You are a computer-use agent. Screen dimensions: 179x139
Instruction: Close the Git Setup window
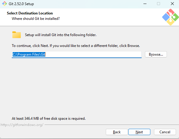[172, 4]
